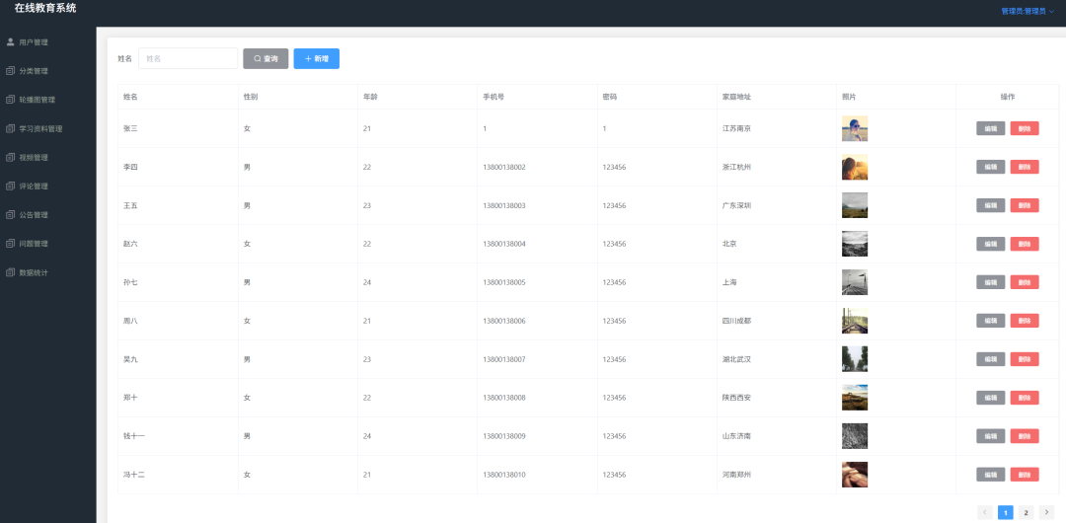Image resolution: width=1066 pixels, height=523 pixels.
Task: Click phone number 13800138002
Action: [x=503, y=167]
